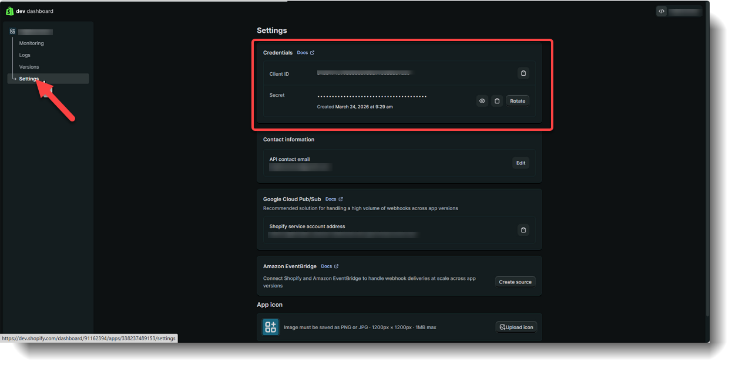The height and width of the screenshot is (372, 739).
Task: Click the Contact information heading
Action: 289,140
